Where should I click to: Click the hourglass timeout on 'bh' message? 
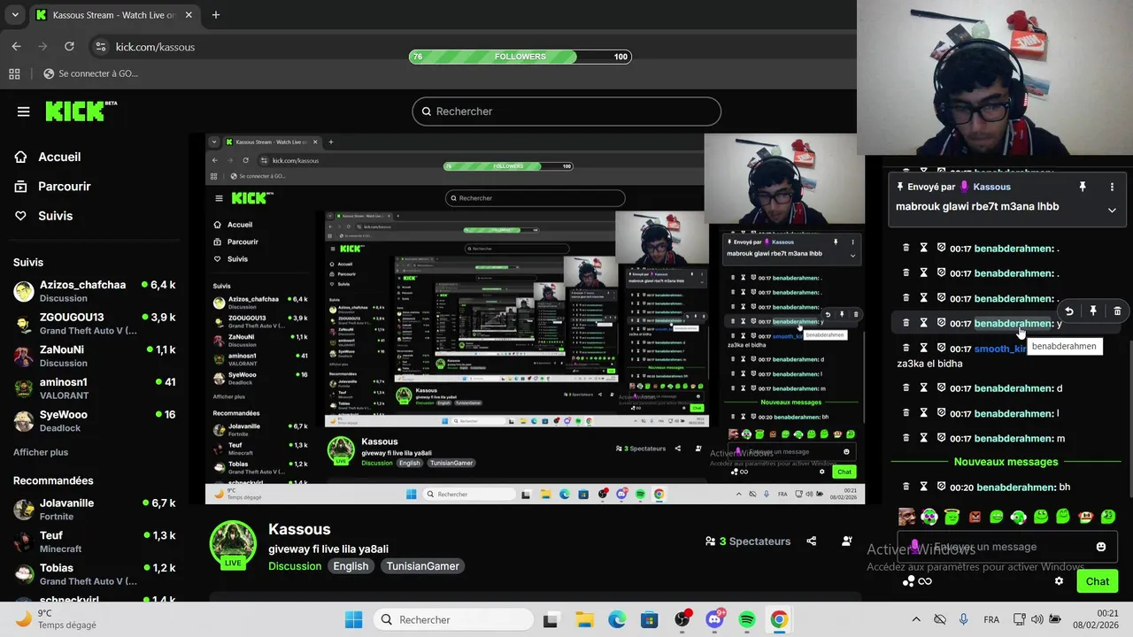[x=923, y=486]
